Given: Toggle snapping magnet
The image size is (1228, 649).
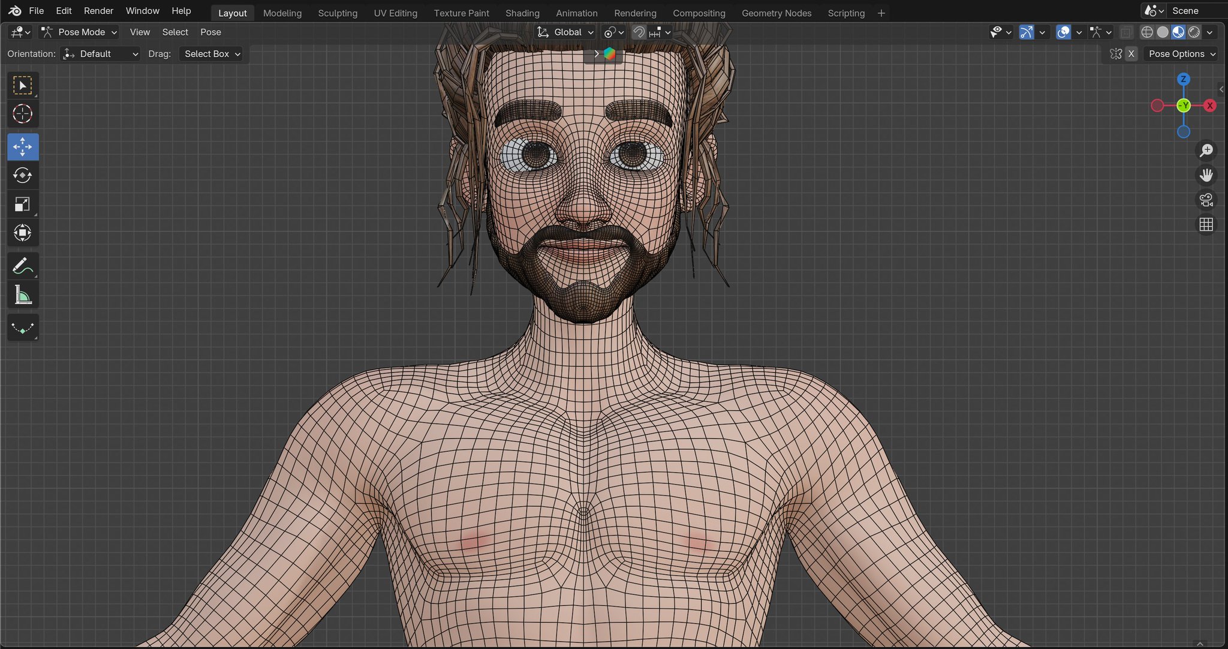Looking at the screenshot, I should pos(639,32).
